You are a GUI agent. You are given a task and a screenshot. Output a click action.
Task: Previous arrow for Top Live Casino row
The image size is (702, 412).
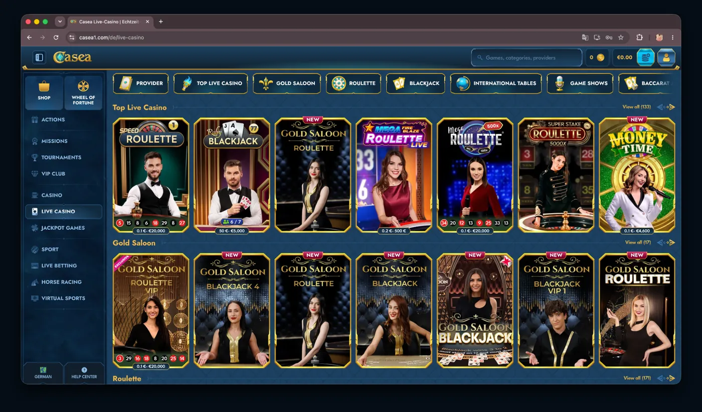click(x=660, y=107)
